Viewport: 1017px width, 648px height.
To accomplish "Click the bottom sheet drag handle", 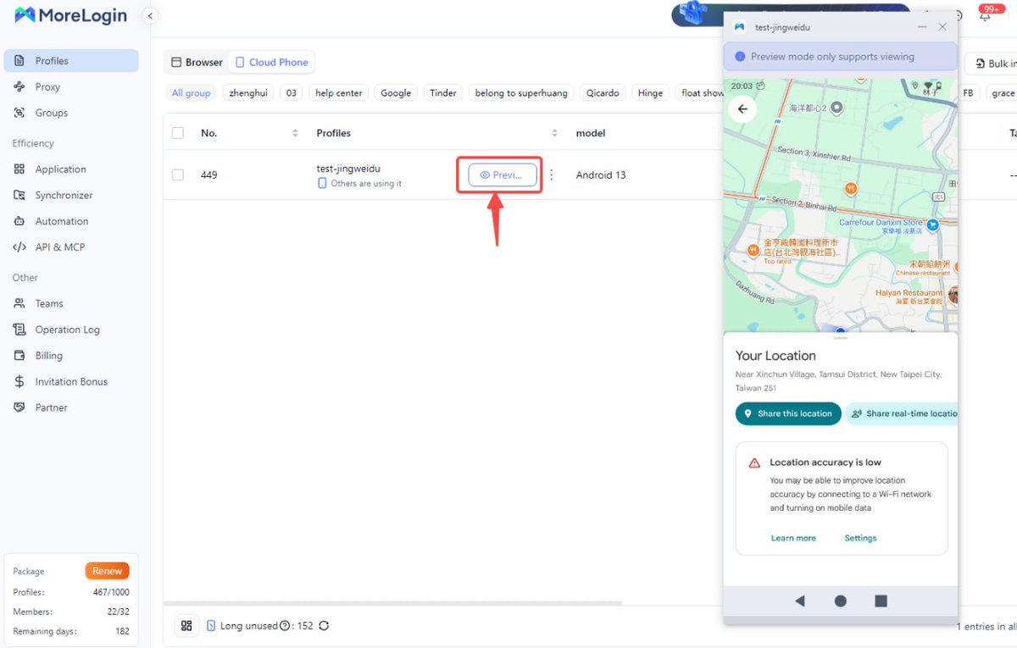I will click(840, 338).
